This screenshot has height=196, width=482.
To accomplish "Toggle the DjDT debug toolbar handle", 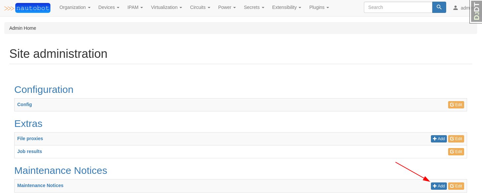I will pos(476,11).
